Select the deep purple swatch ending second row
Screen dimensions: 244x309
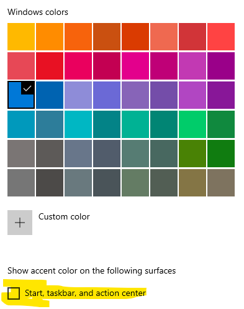(x=221, y=66)
